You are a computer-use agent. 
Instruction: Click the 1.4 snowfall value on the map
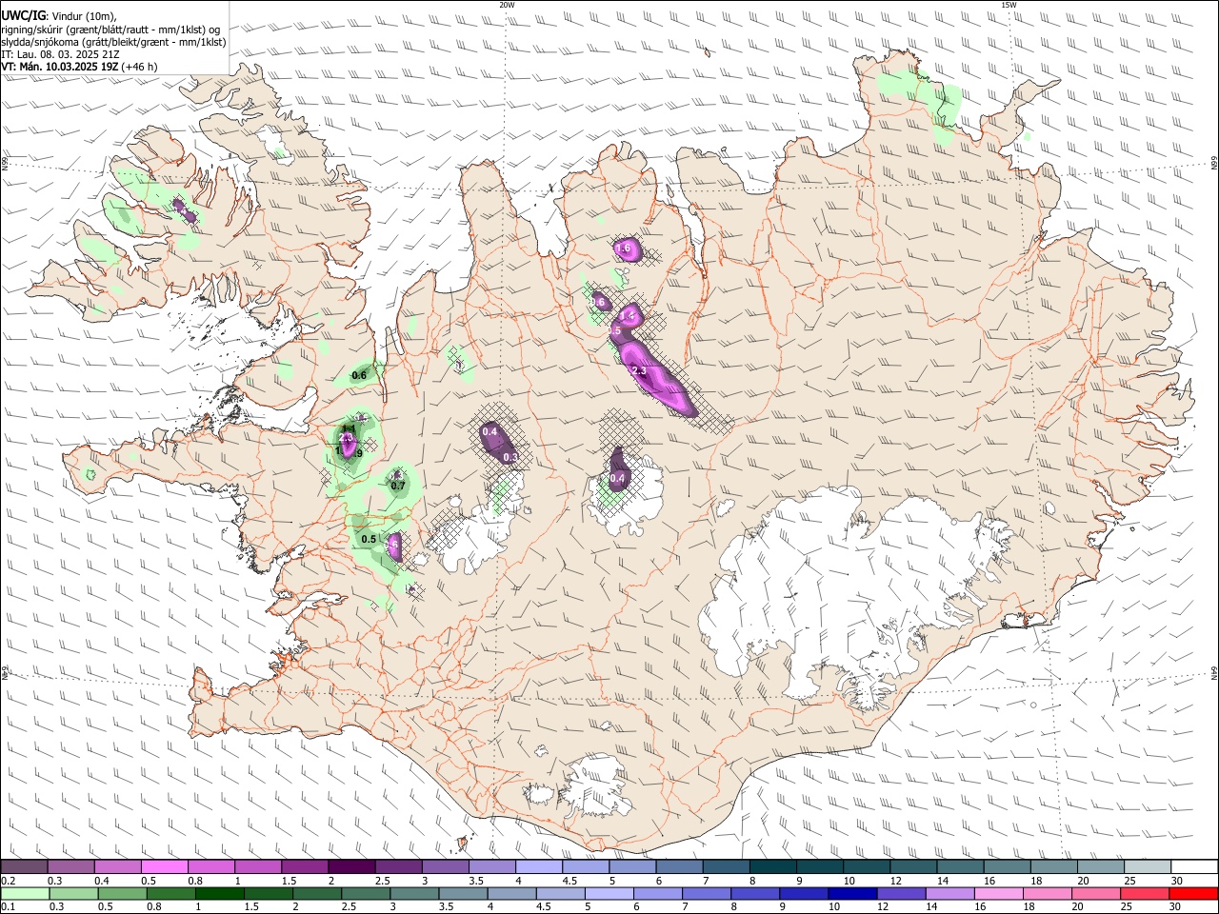coord(627,316)
